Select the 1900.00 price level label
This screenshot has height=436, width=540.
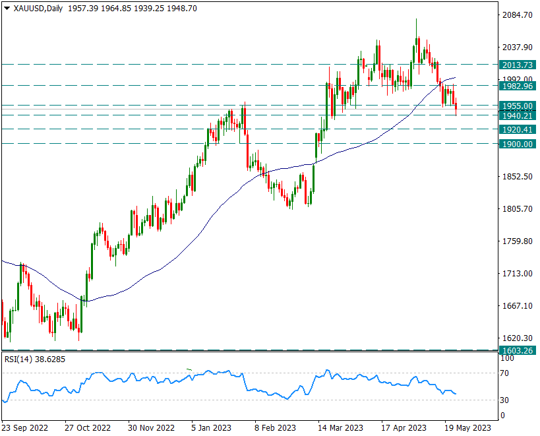[x=518, y=144]
